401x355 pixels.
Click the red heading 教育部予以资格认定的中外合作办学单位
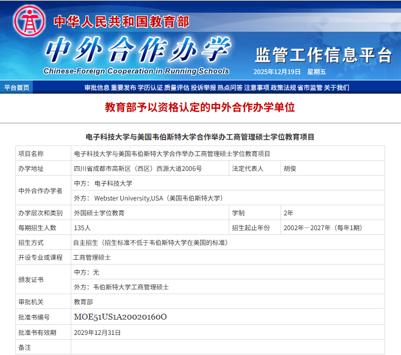pos(200,107)
